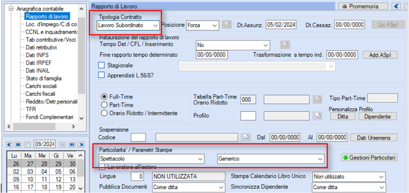409x193 pixels.
Task: Tick the Stagionale checkbox
Action: tap(101, 65)
